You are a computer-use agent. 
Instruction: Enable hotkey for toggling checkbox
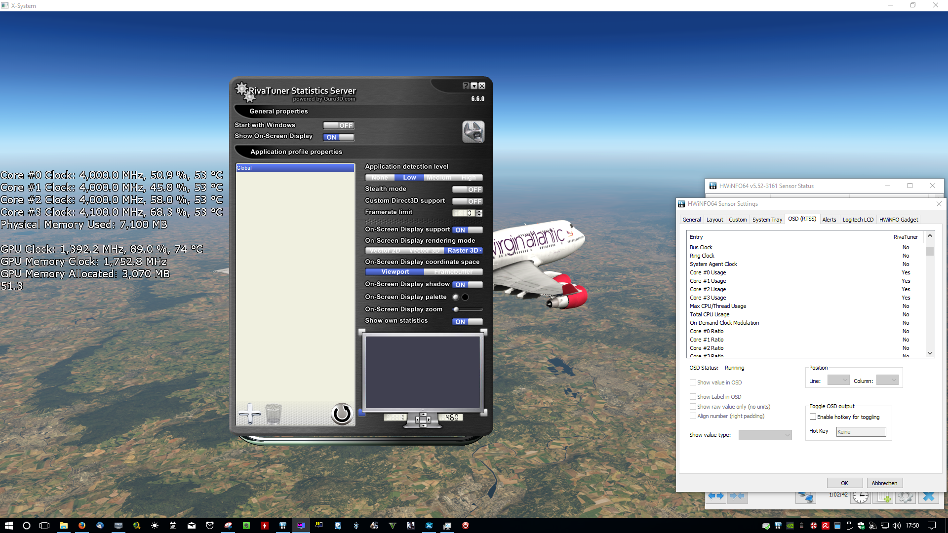tap(813, 417)
